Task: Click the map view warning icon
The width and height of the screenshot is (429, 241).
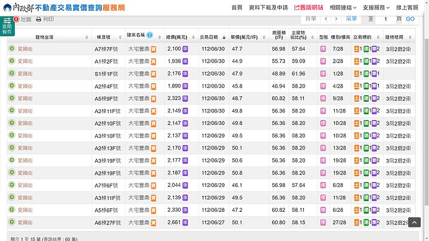Action: point(16,19)
